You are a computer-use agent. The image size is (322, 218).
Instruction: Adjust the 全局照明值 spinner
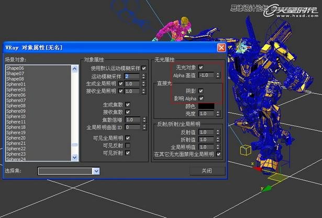pos(218,147)
